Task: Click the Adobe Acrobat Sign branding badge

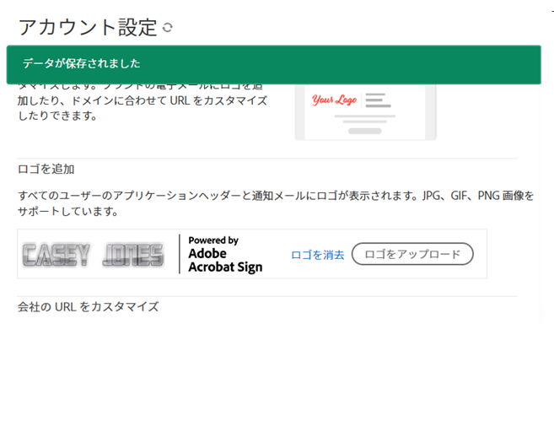Action: pos(225,254)
